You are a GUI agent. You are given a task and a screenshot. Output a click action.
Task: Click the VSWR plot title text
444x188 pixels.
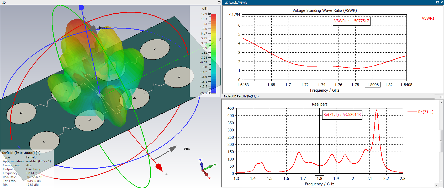(x=325, y=10)
